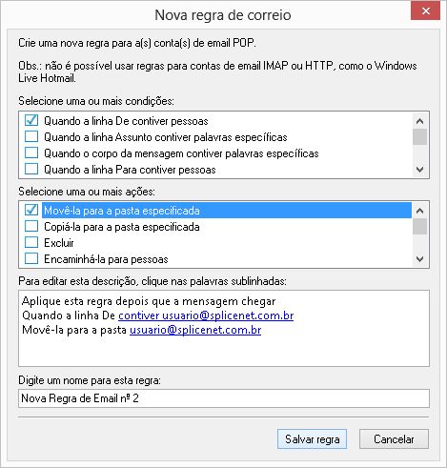Tick 'Quando a linha Para contiver pessoas' checkbox
447x468 pixels.
[x=31, y=170]
